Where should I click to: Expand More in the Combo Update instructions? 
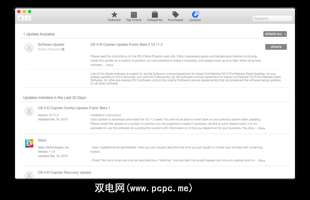(262, 128)
